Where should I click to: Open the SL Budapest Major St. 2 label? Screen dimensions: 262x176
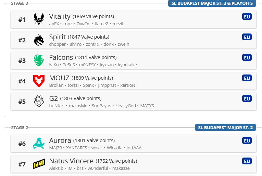(x=225, y=127)
